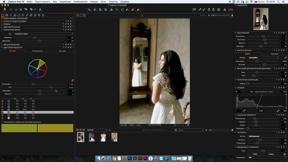
Task: Toggle checkbox of teal color range row
Action: (2, 107)
